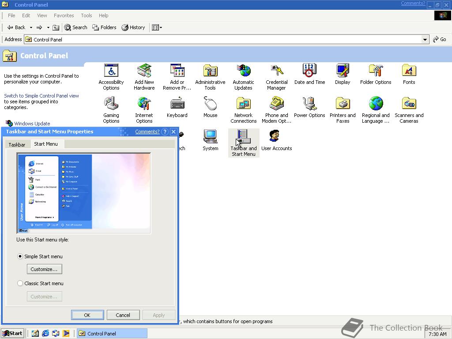Click the Up folder toolbar icon
The width and height of the screenshot is (452, 339).
pyautogui.click(x=56, y=27)
